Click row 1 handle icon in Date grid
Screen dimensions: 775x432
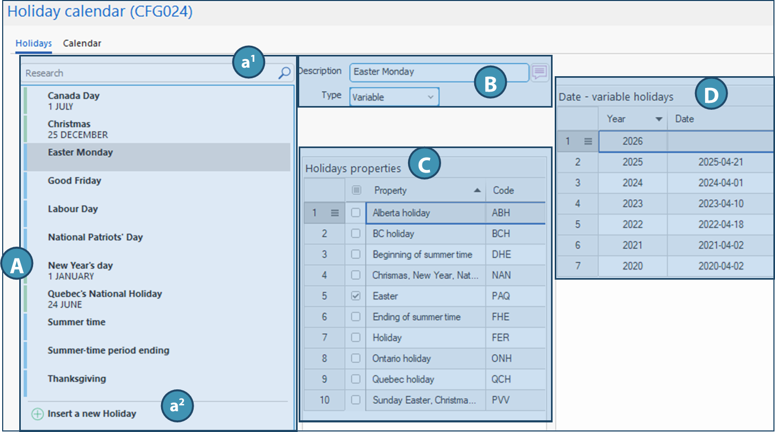pos(588,142)
